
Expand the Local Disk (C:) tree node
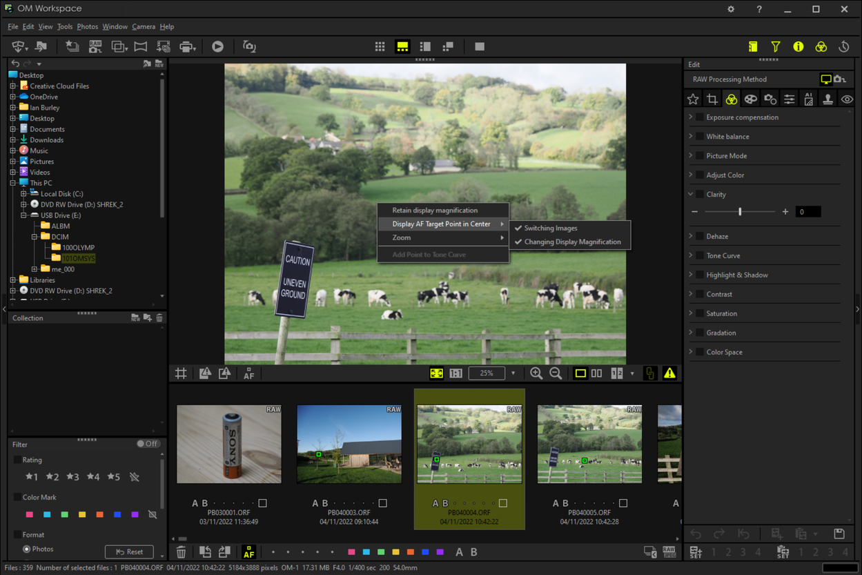click(x=23, y=194)
